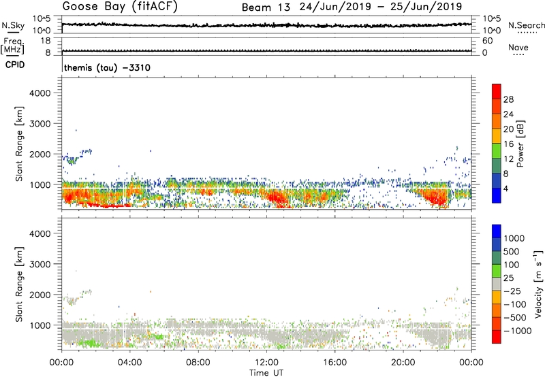The height and width of the screenshot is (377, 545).
Task: Click the 24/Jun/2019 – 25/Jun/2019 date range
Action: 381,7
